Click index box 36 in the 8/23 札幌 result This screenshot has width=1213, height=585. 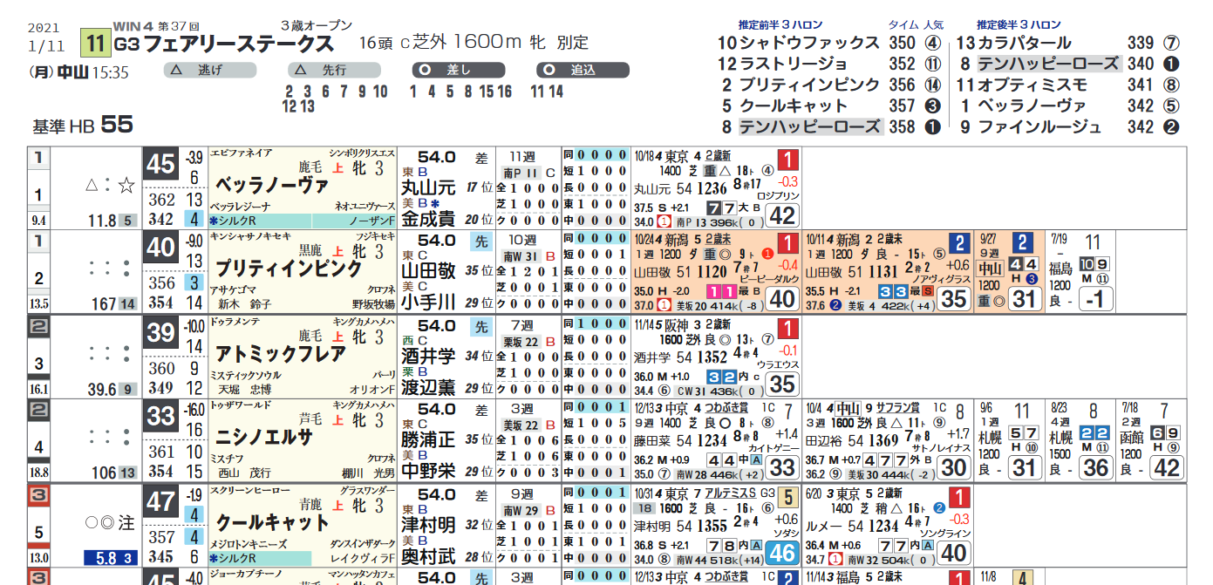[x=1094, y=468]
